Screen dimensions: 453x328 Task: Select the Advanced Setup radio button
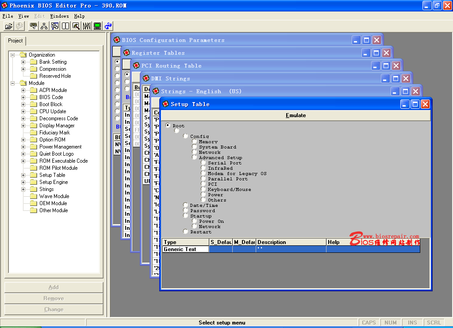(195, 157)
